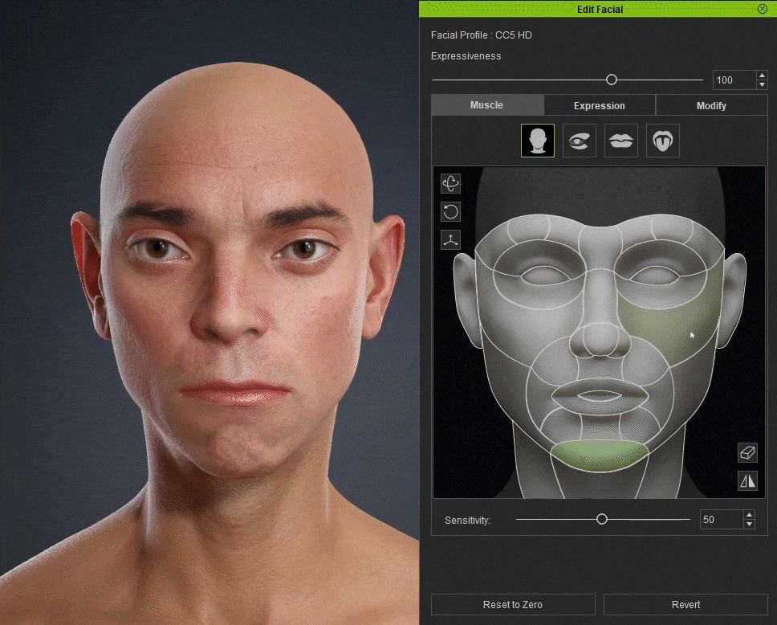The width and height of the screenshot is (777, 625).
Task: Click the three-axis move icon
Action: tap(450, 239)
